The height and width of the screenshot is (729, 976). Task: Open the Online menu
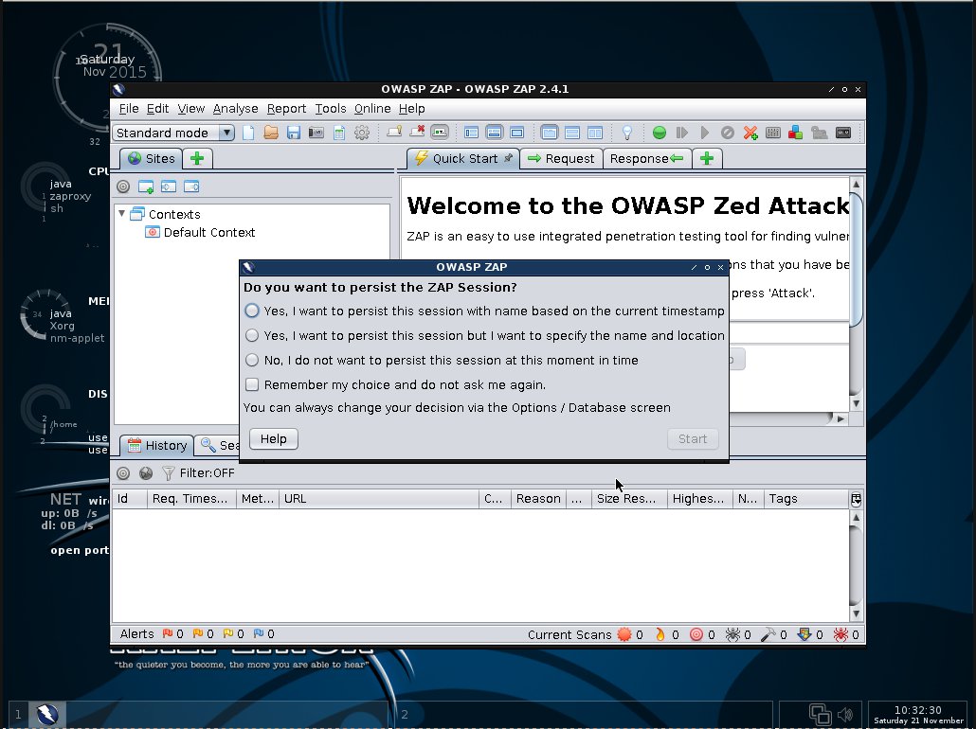click(372, 108)
